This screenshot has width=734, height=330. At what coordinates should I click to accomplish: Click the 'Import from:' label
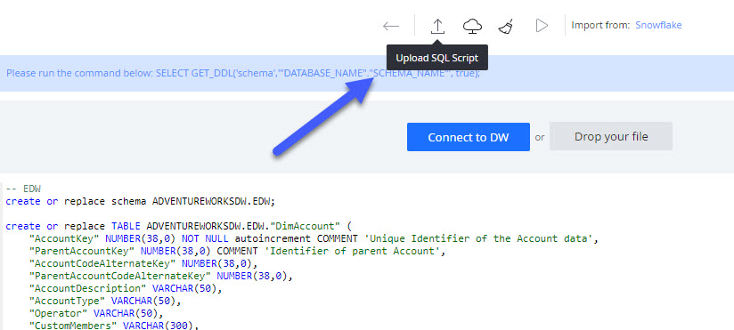coord(600,25)
